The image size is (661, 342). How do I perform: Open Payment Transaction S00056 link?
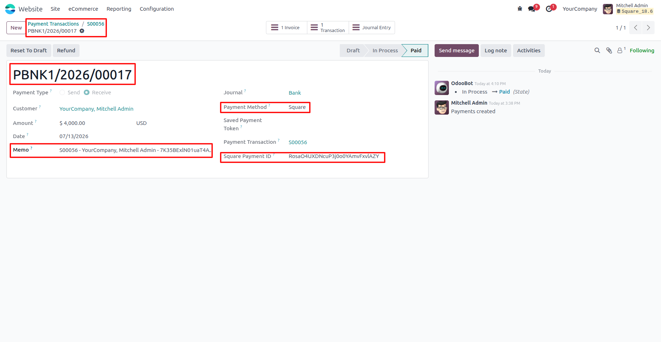(298, 142)
